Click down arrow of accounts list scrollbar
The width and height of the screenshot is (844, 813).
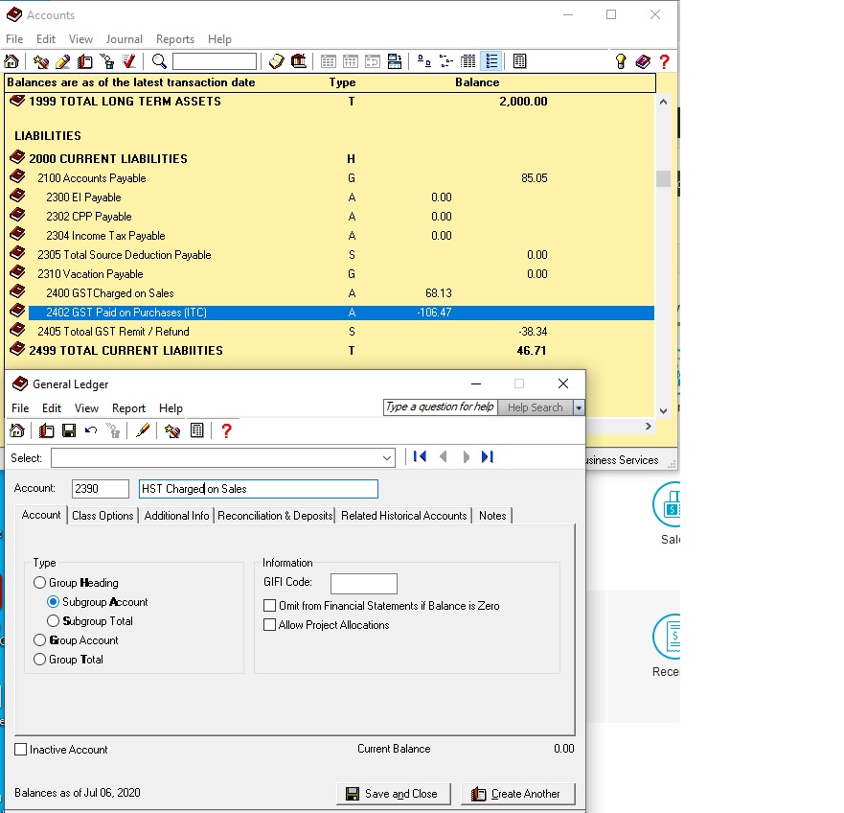663,410
